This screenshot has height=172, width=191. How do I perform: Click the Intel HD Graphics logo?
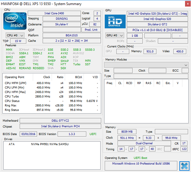tap(115, 21)
